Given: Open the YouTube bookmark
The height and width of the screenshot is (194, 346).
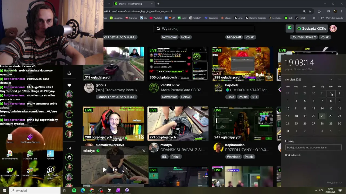Looking at the screenshot, I should (155, 18).
